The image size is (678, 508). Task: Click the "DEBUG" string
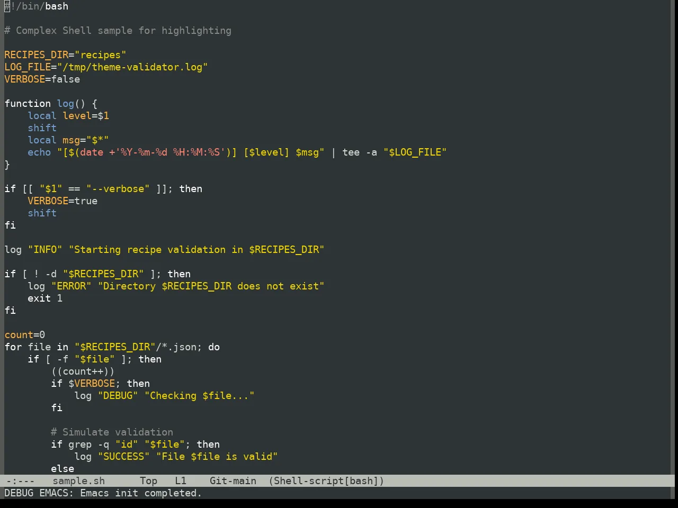(118, 396)
